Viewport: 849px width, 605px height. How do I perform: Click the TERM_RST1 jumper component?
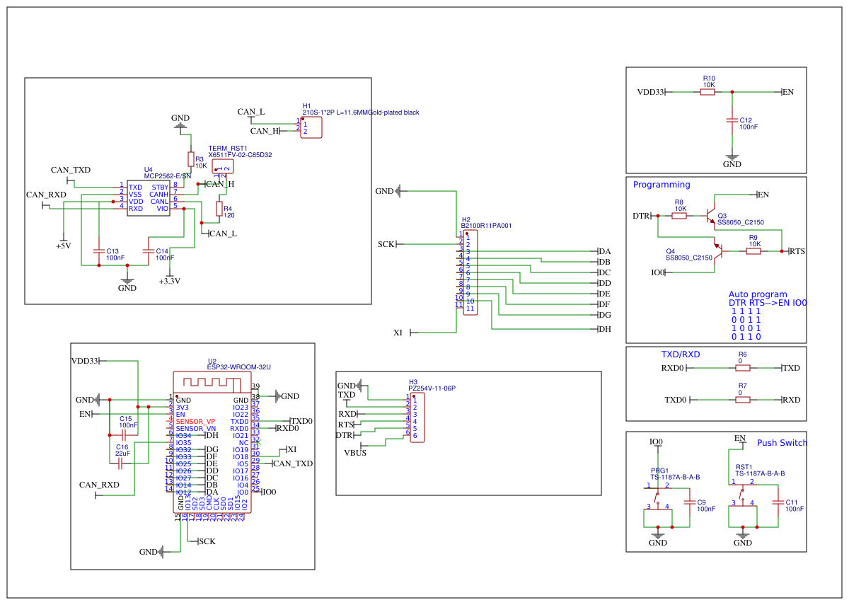coord(222,166)
